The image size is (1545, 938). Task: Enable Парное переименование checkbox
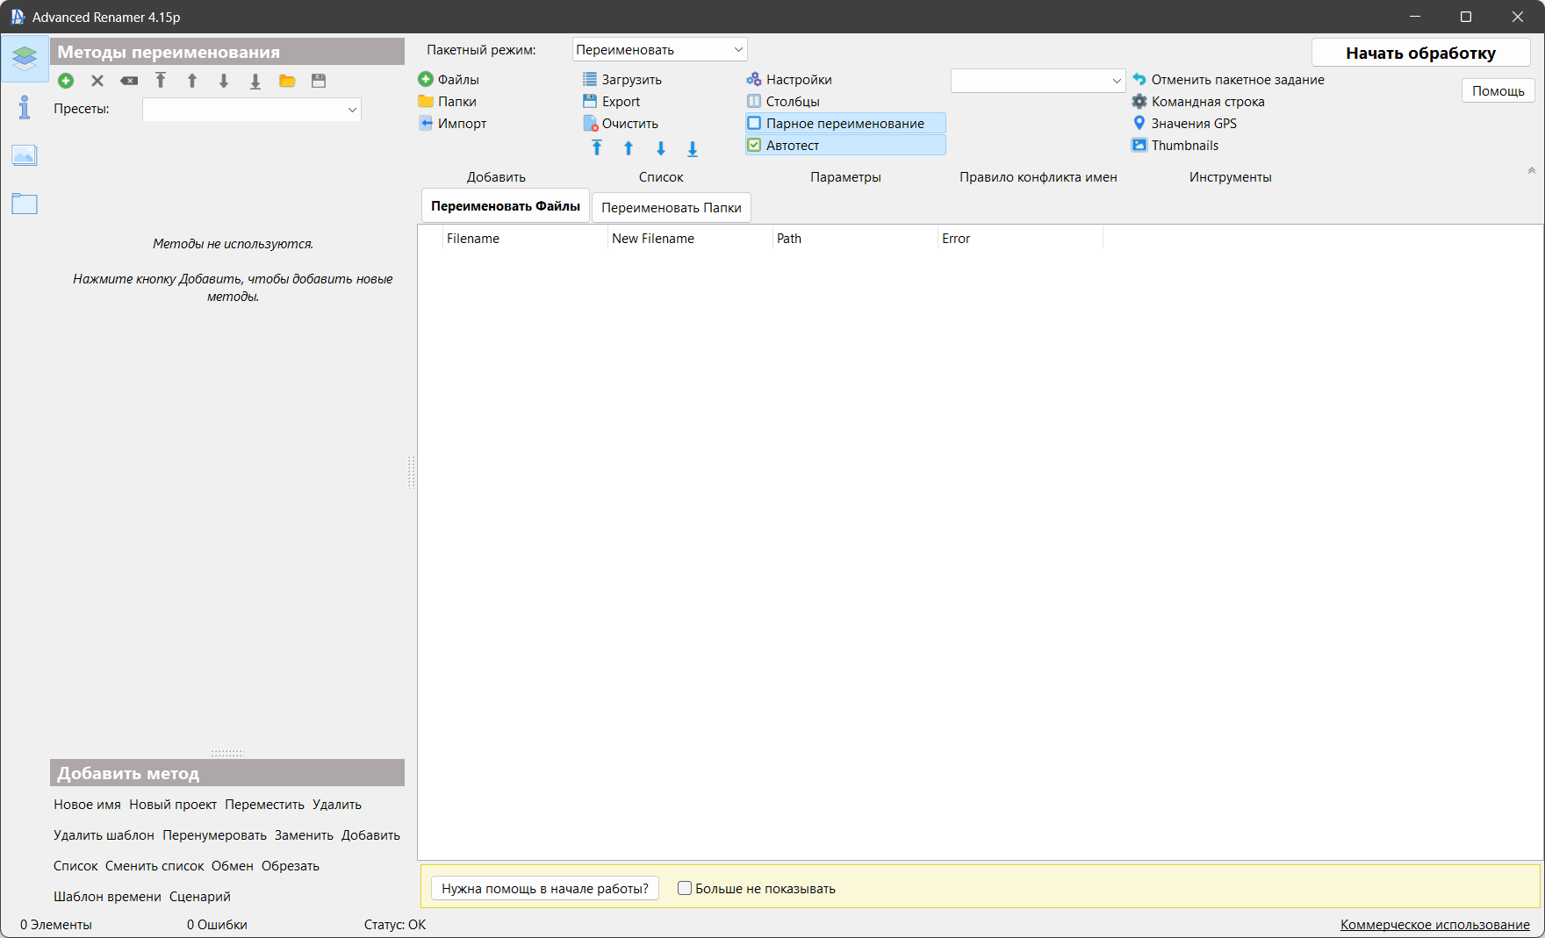[754, 124]
